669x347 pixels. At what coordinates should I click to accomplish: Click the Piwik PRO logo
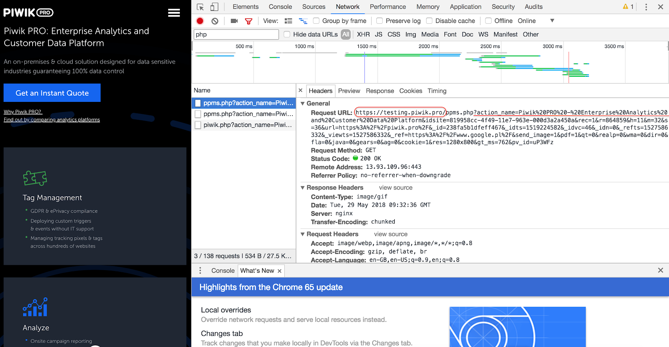point(28,13)
